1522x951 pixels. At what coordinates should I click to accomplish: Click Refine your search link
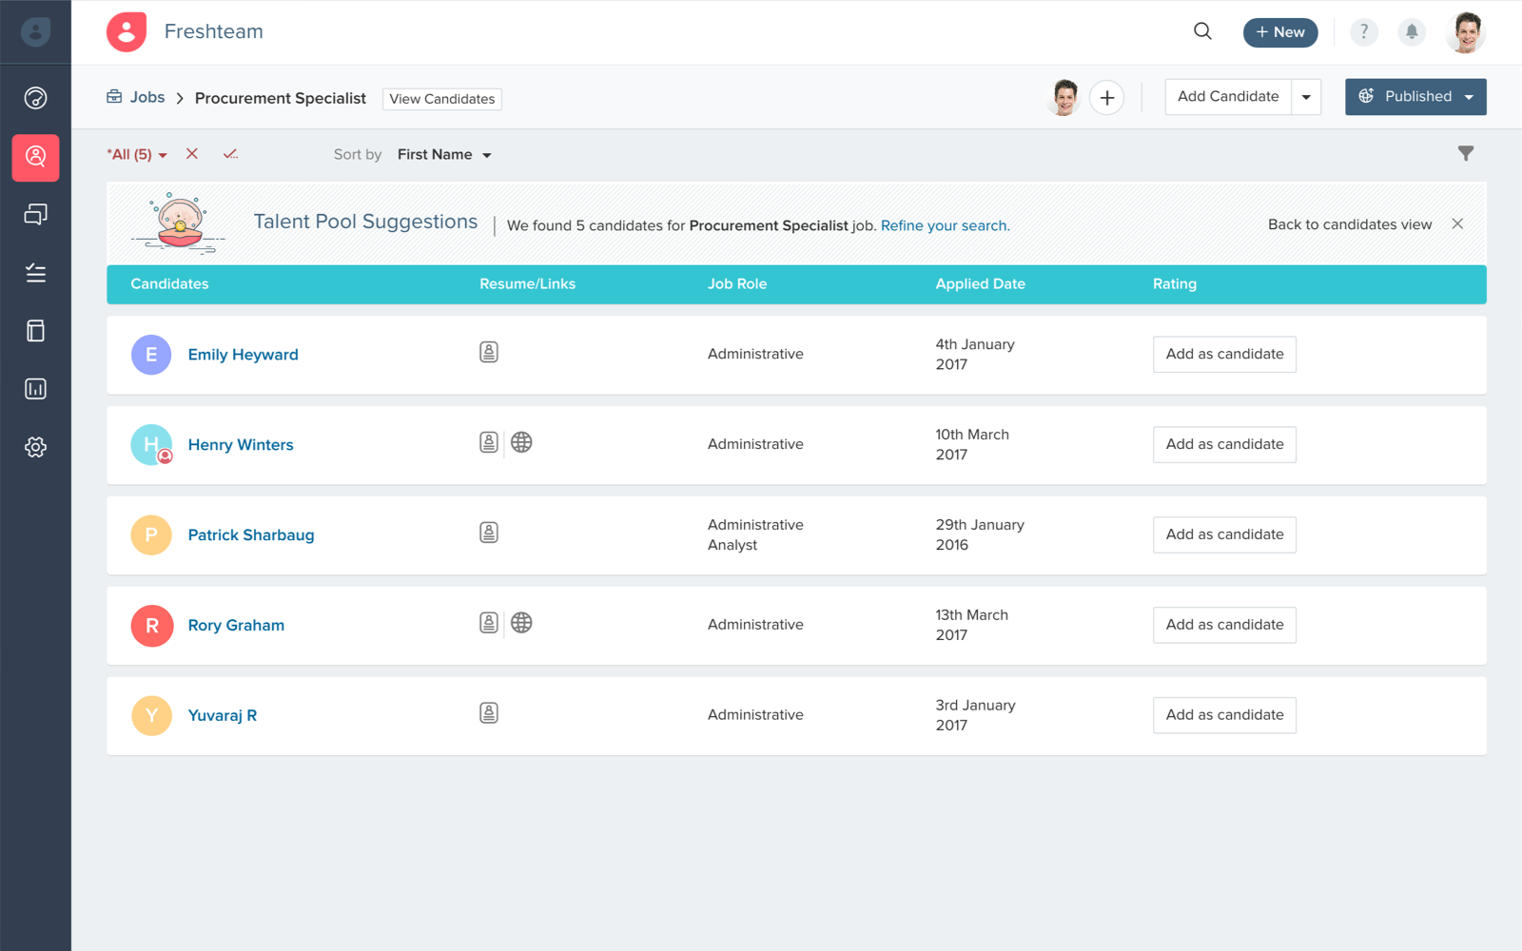pos(945,225)
